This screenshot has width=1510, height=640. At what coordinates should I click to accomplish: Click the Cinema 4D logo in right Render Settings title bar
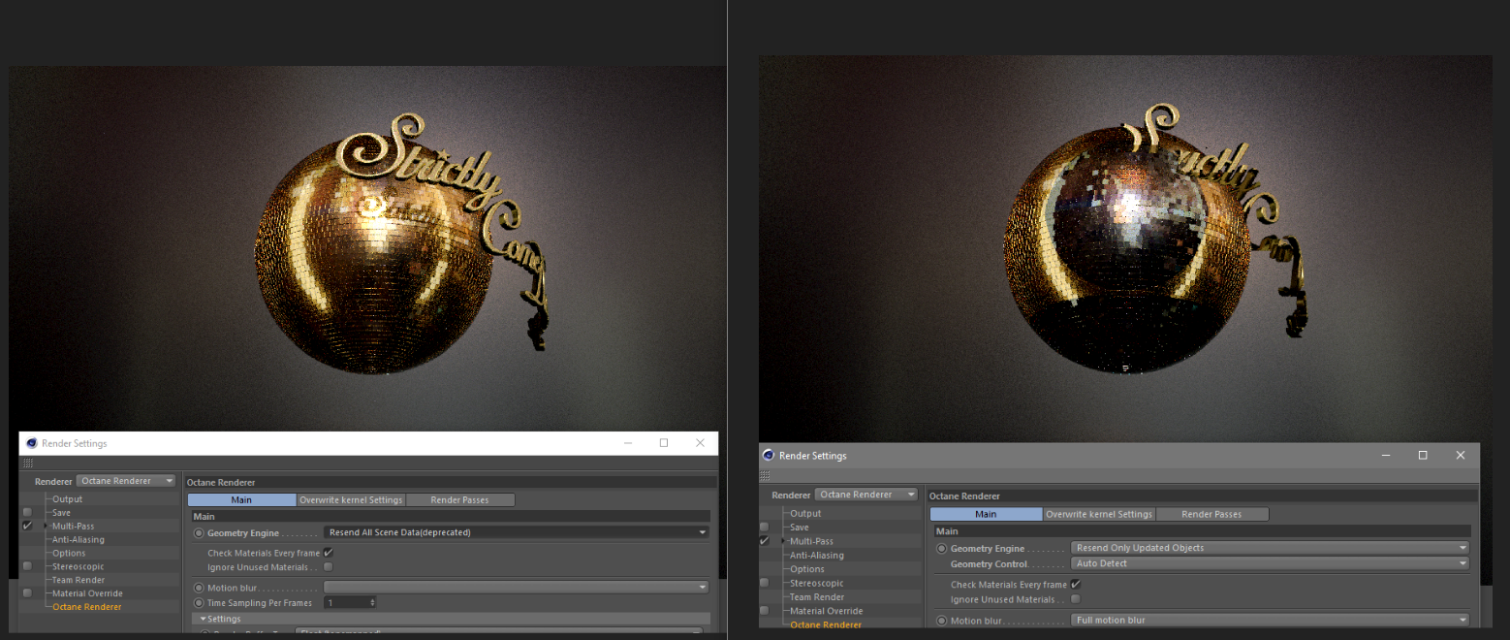point(769,455)
